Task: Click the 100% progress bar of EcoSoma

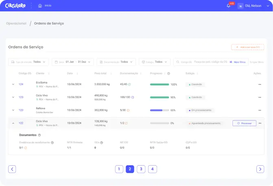Action: coord(159,85)
